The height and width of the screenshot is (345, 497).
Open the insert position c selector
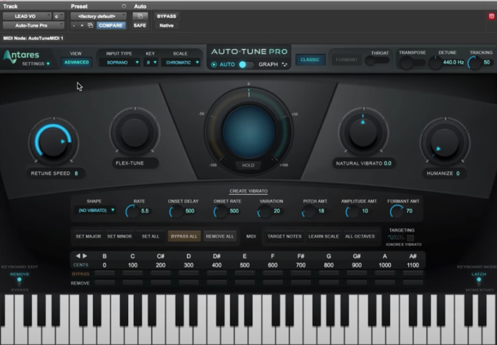[59, 16]
